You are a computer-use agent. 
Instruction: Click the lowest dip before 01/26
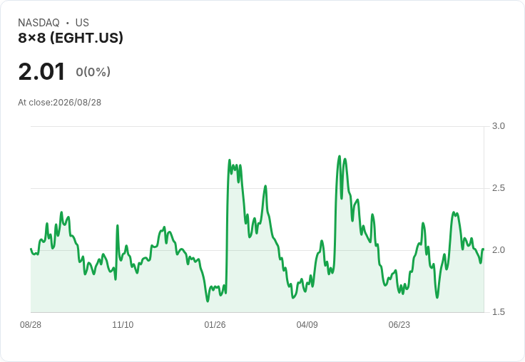tap(208, 301)
